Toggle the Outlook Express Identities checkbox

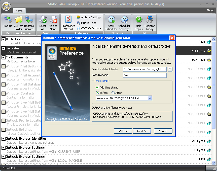pos(4,138)
